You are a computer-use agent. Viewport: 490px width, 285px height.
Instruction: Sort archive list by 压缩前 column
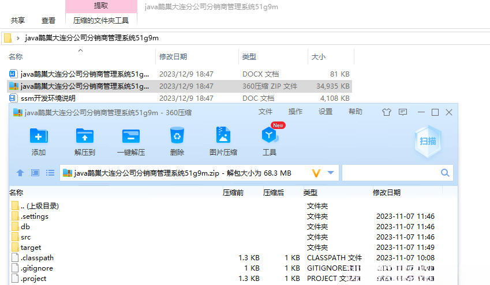pyautogui.click(x=233, y=193)
